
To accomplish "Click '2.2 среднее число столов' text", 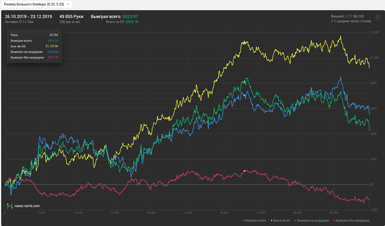I will pos(351,21).
